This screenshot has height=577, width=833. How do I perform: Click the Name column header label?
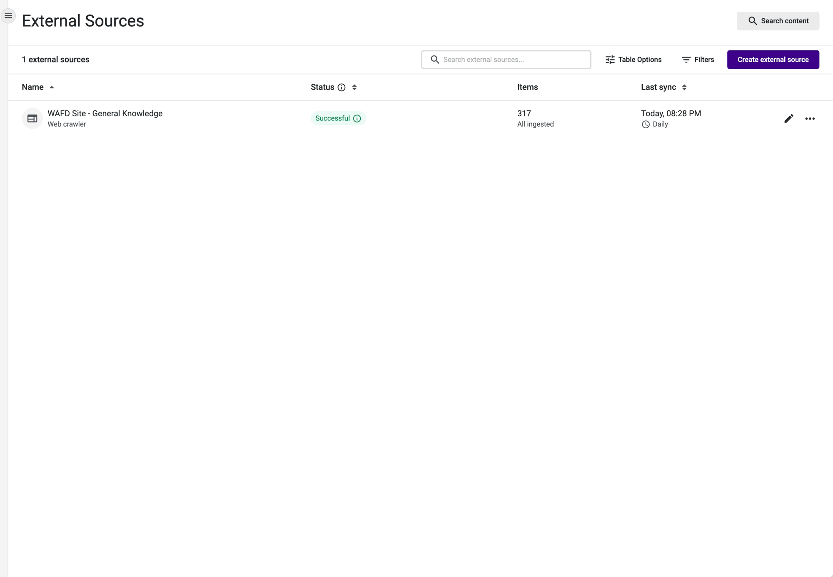pos(32,87)
